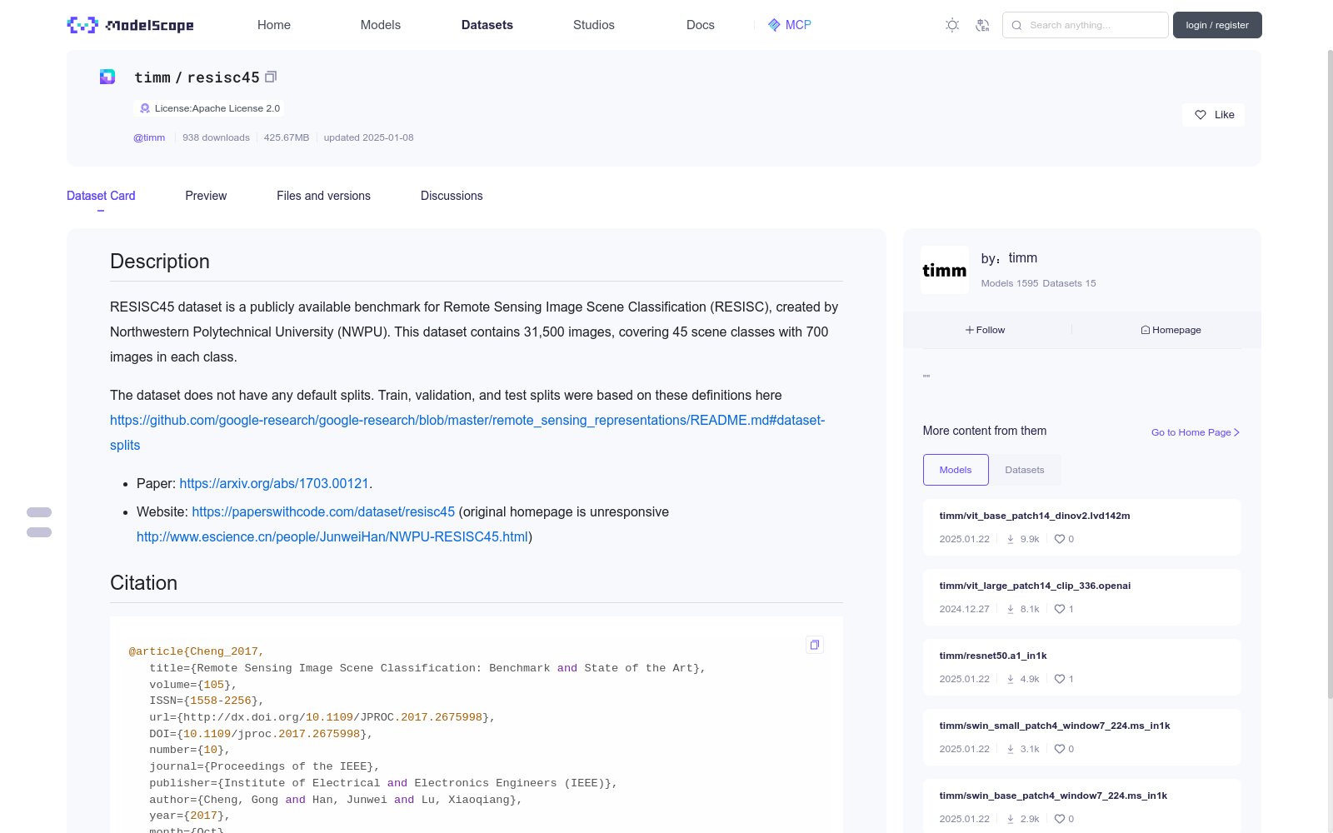1333x833 pixels.
Task: Open the Files and versions tab
Action: pos(323,196)
